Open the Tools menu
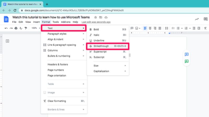 [56, 22]
